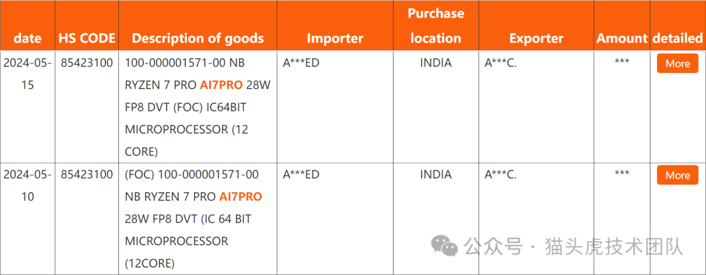Screen dimensions: 706x275
Task: Click exporter A***C. in the second row
Action: [500, 174]
